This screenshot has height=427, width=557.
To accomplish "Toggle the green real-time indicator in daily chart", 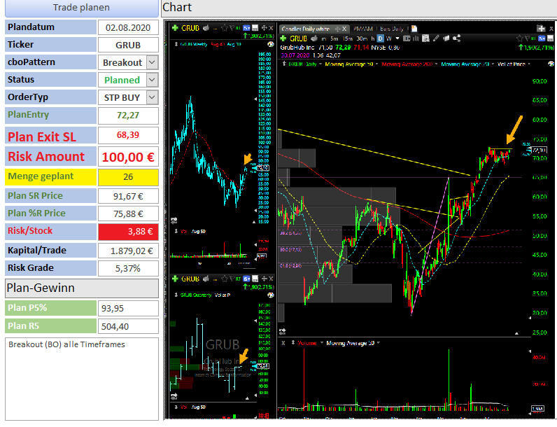I will tap(534, 38).
